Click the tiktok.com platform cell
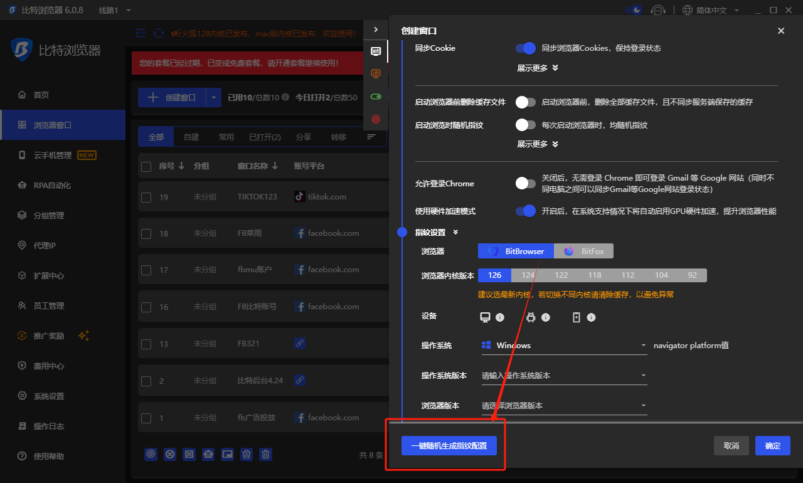The image size is (803, 483). (x=320, y=196)
